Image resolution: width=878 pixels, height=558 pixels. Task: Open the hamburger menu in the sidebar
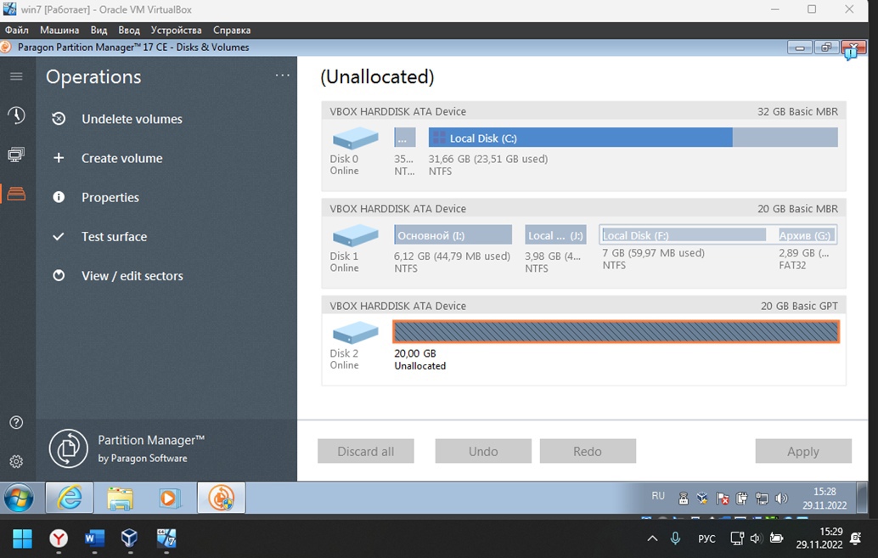(x=16, y=76)
